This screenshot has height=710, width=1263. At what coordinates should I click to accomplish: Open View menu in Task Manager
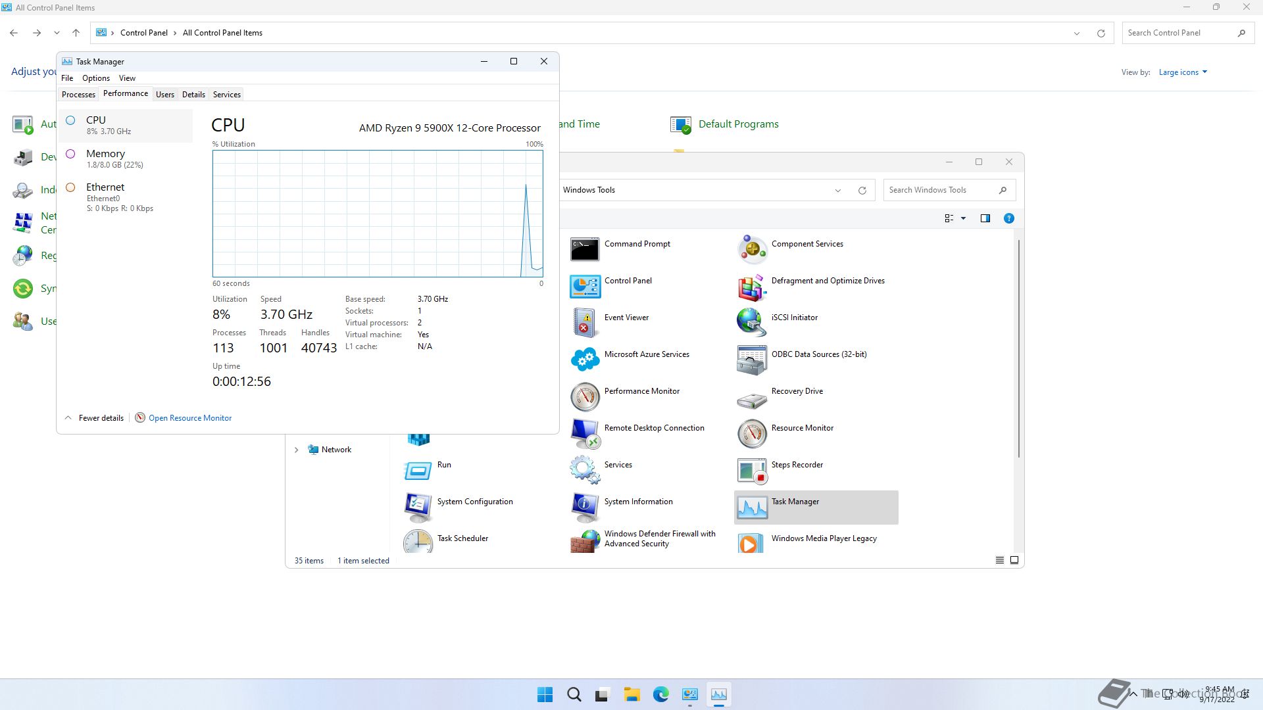coord(127,78)
